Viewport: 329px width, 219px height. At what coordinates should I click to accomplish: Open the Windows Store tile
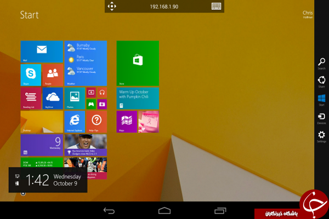[138, 64]
